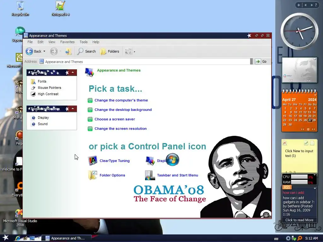Open Microsoft Visual Studio 2008 shortcut
Screen dimensions: 323x242
click(20, 218)
